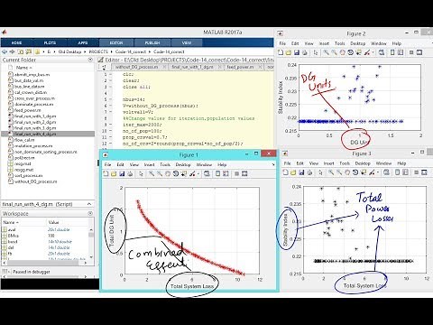The image size is (433, 325).
Task: Insert legend via Figure 1 toolbar
Action: (x=226, y=173)
